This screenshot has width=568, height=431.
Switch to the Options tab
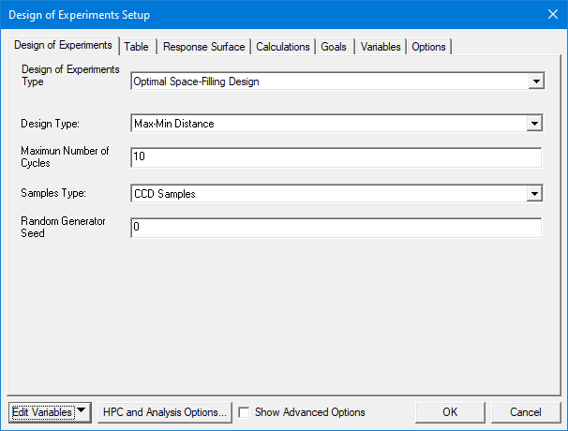click(x=428, y=47)
